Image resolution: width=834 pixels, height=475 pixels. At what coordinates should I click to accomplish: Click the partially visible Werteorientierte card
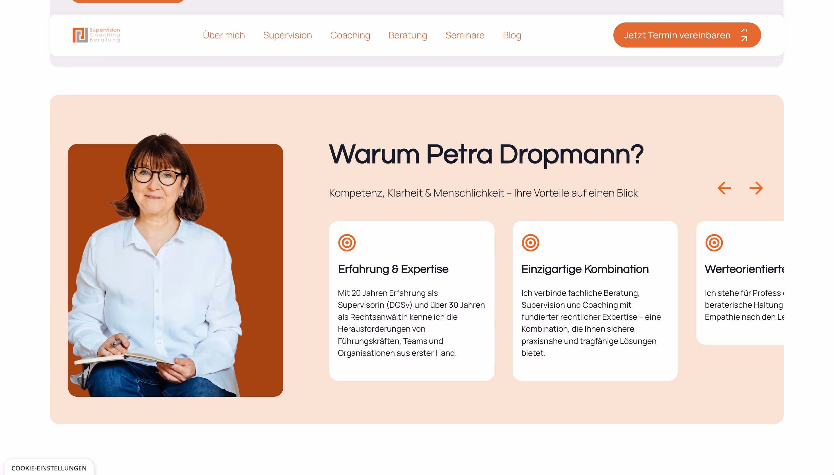tap(739, 282)
